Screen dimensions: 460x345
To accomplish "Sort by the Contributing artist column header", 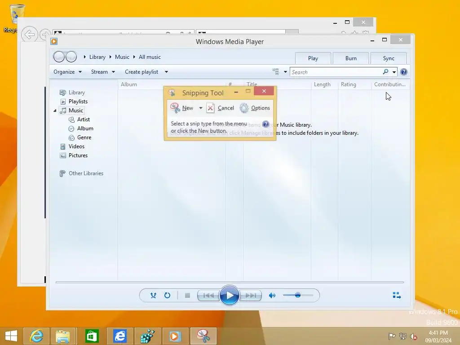I will (390, 84).
